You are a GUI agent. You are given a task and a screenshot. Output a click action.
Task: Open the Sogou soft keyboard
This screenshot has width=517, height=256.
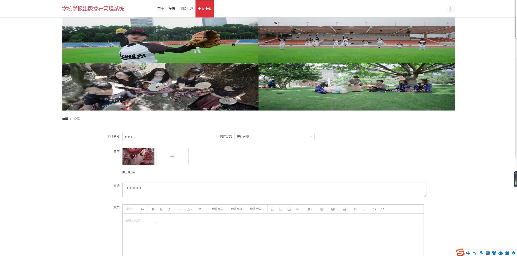pos(488,253)
